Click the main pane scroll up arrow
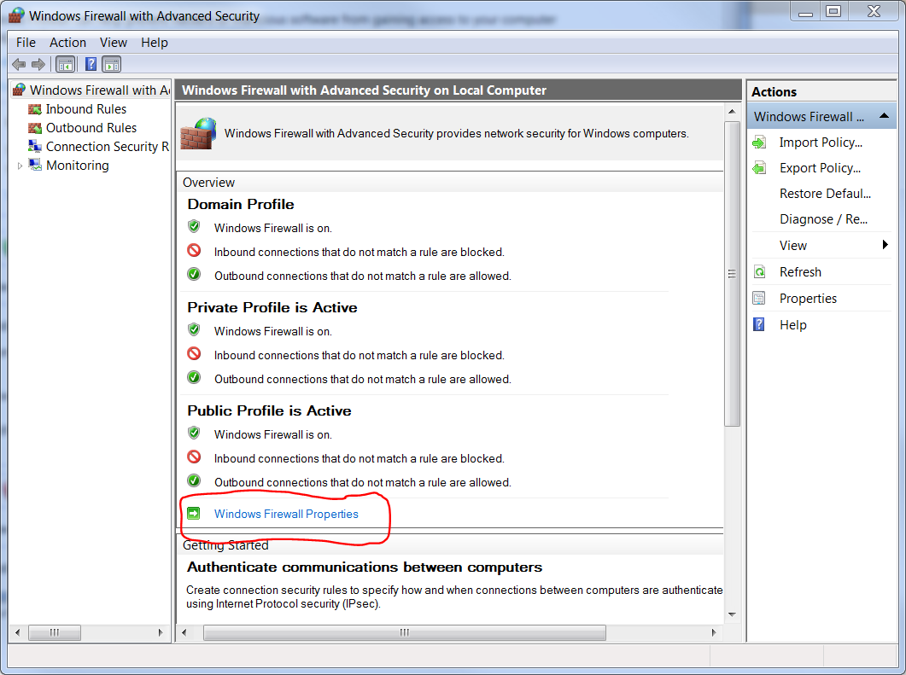The height and width of the screenshot is (675, 906). click(732, 112)
